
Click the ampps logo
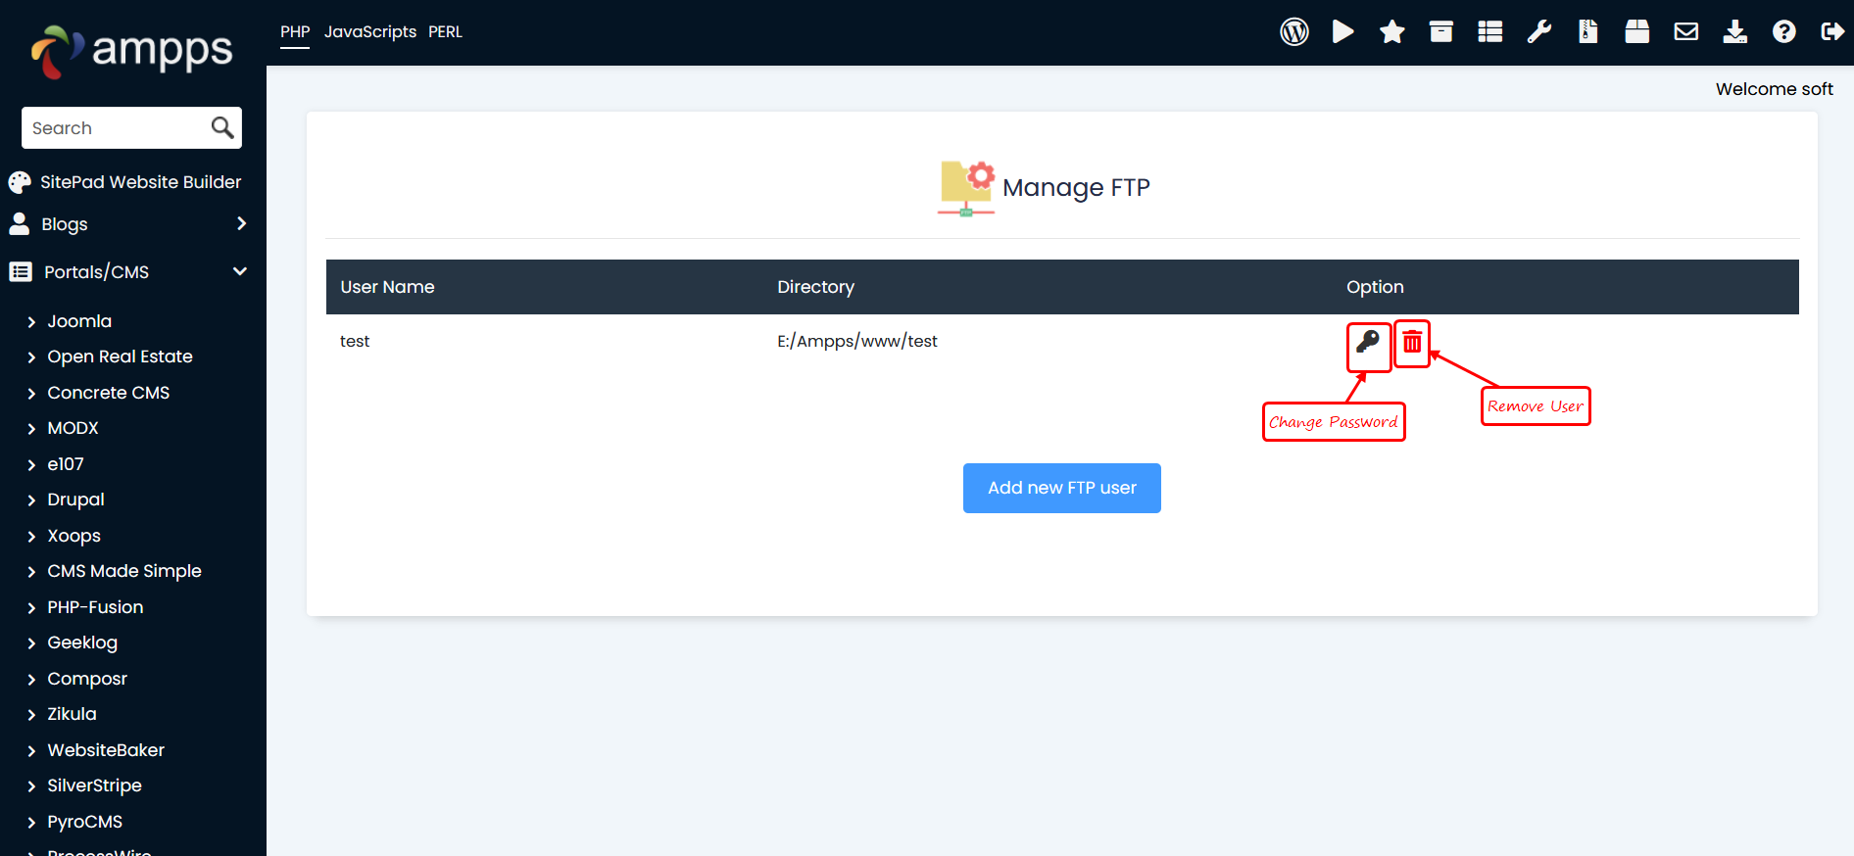pos(132,51)
